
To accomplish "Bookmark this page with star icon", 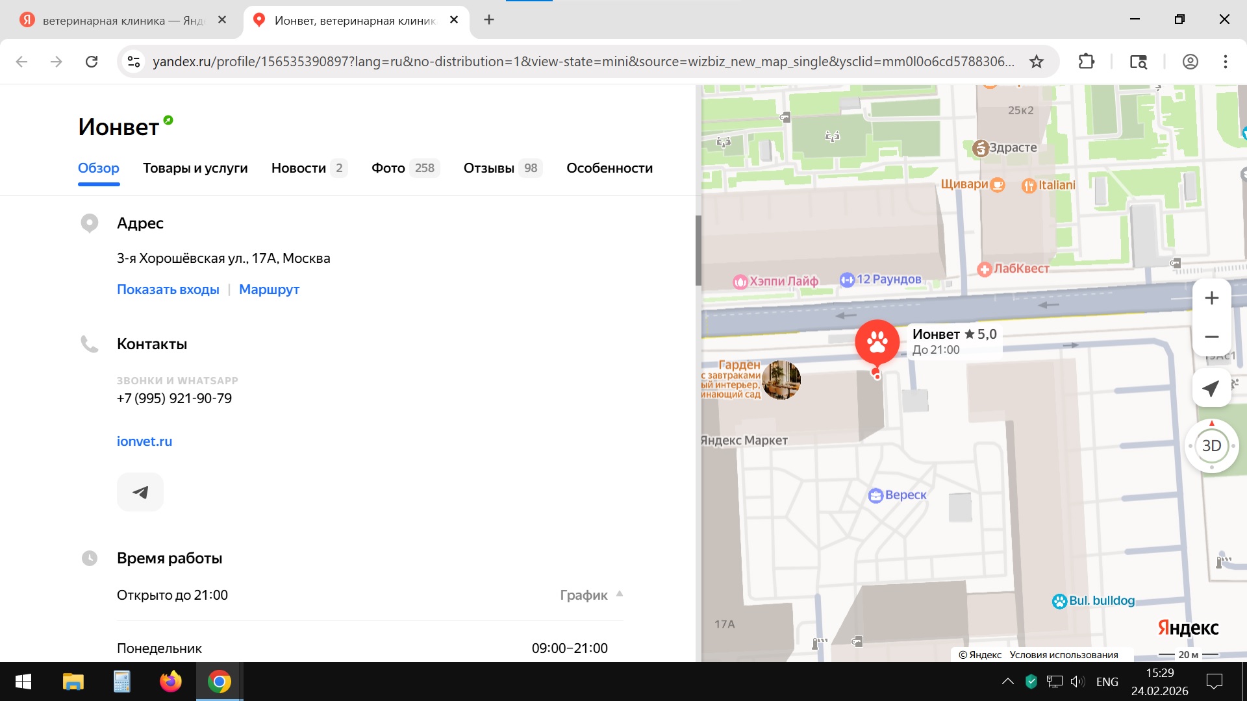I will tap(1037, 62).
